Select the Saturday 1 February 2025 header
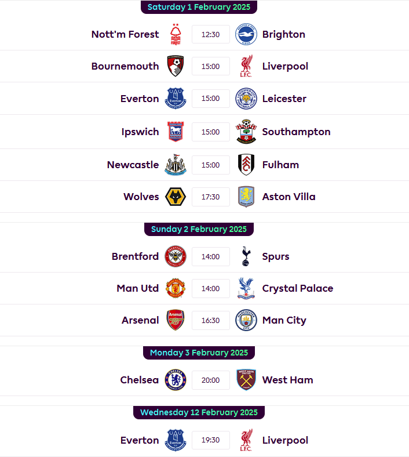 pos(199,7)
